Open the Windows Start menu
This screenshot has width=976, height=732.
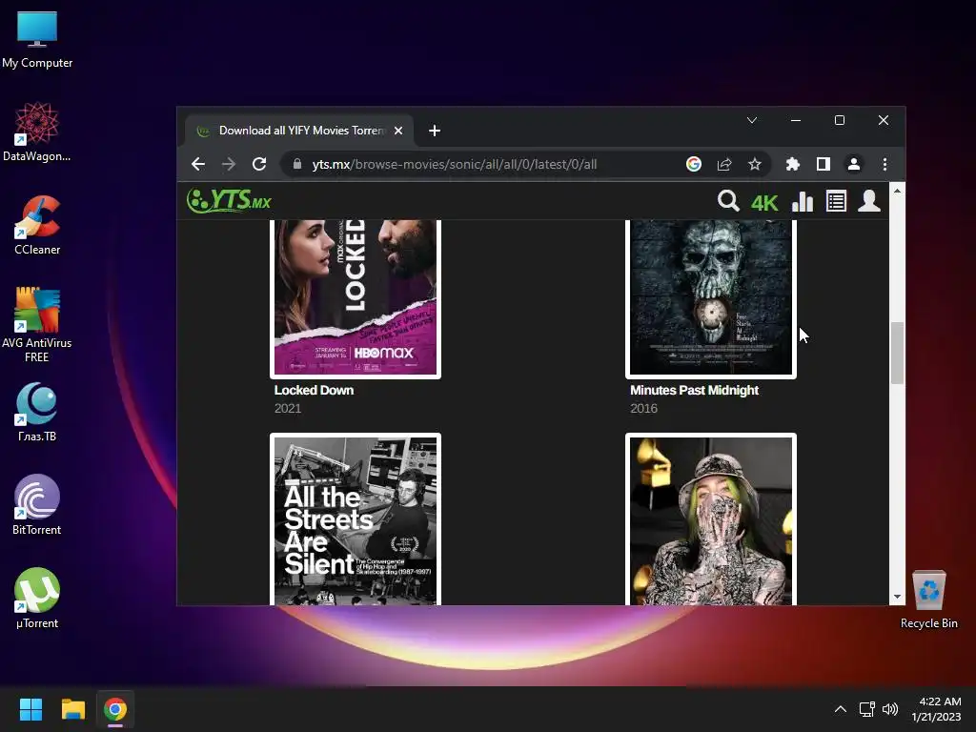[x=30, y=709]
